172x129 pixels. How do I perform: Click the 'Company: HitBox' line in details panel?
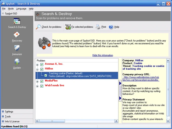[133, 60]
